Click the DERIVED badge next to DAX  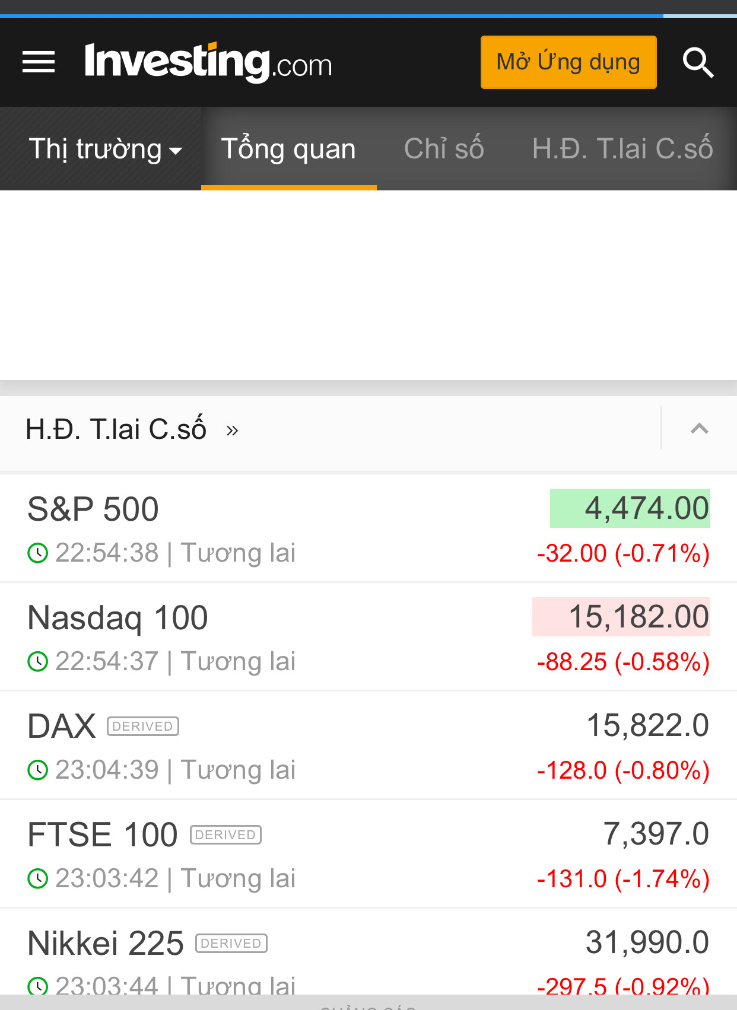pyautogui.click(x=143, y=727)
